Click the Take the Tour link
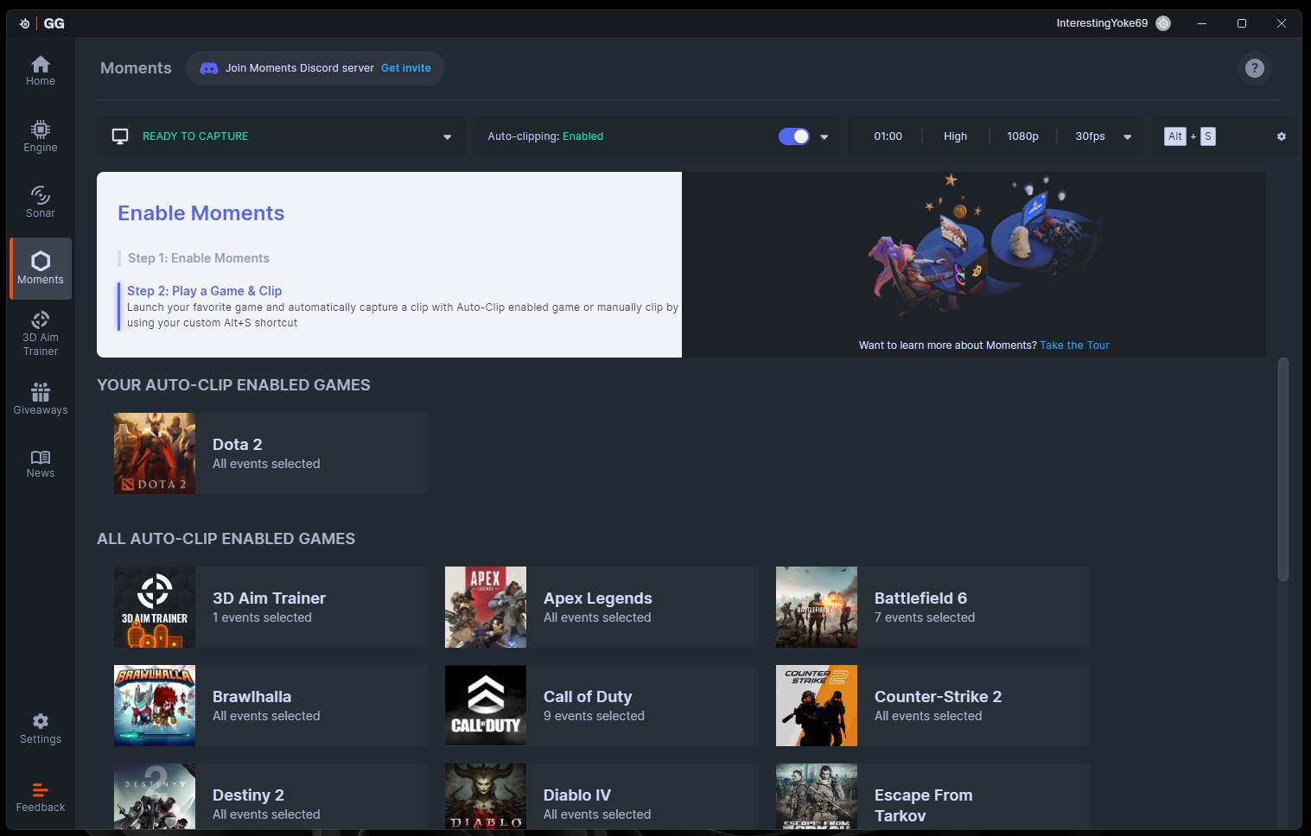 coord(1074,345)
